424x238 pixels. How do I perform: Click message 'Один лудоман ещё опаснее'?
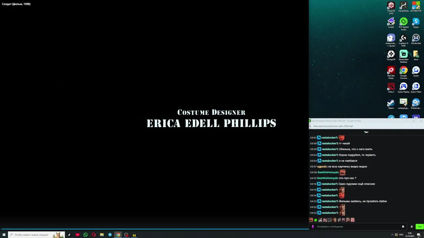357,184
